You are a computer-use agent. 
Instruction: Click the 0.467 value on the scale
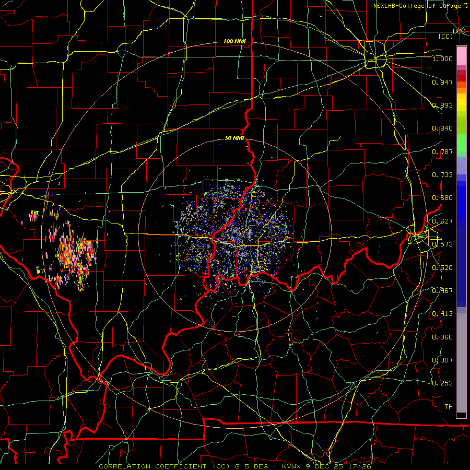click(442, 291)
